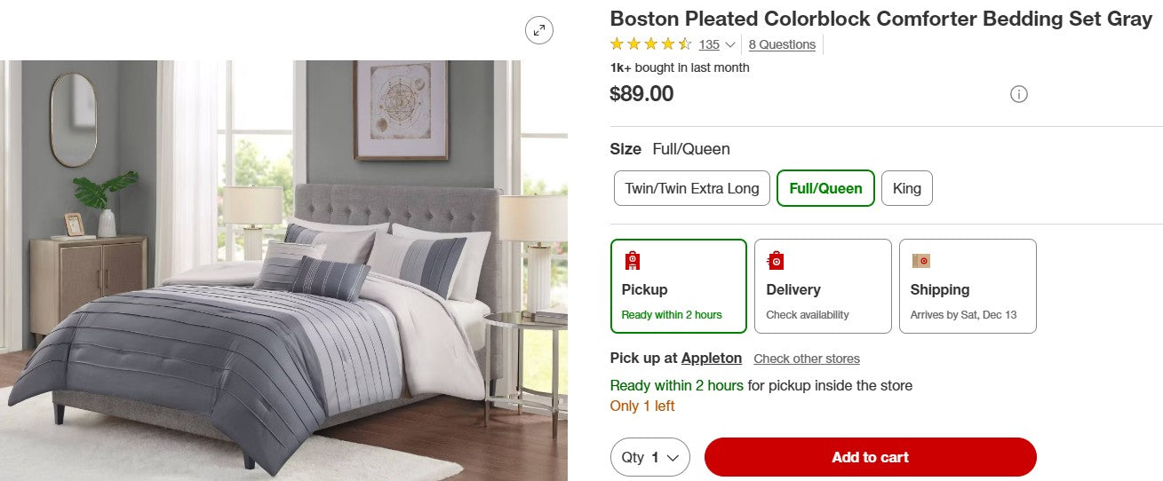Open the Qty quantity dropdown
The image size is (1163, 481).
coord(649,457)
